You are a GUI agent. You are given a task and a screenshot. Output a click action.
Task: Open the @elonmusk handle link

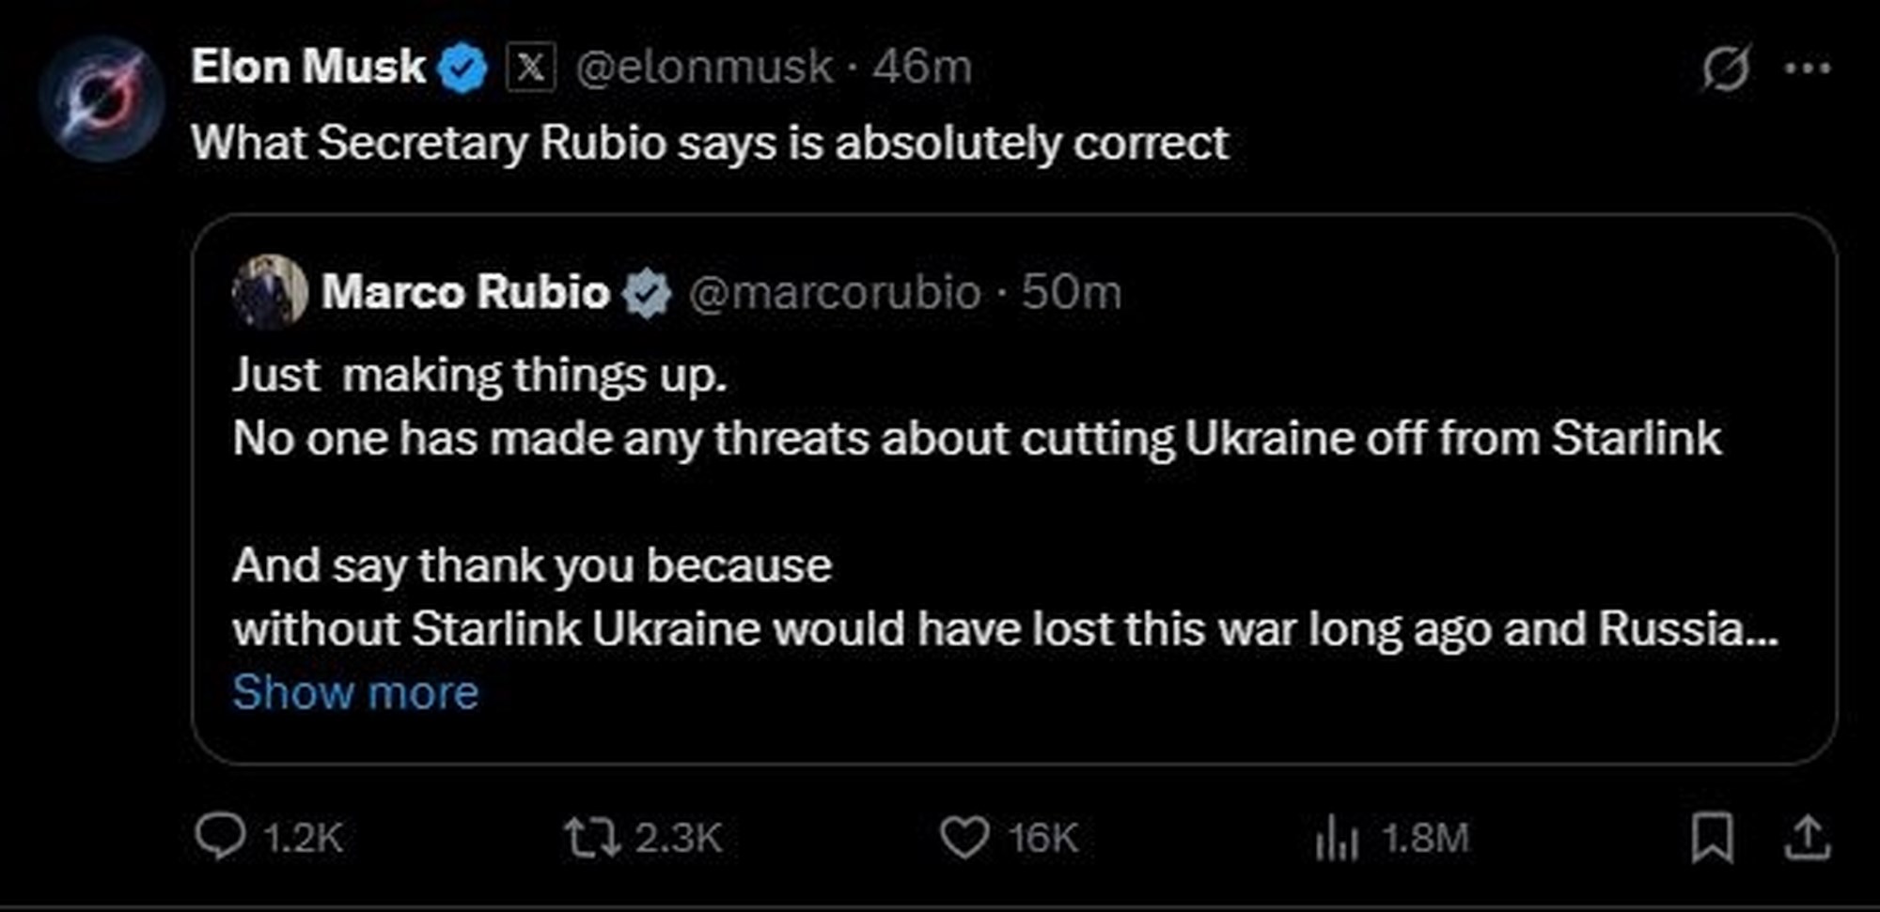[704, 68]
